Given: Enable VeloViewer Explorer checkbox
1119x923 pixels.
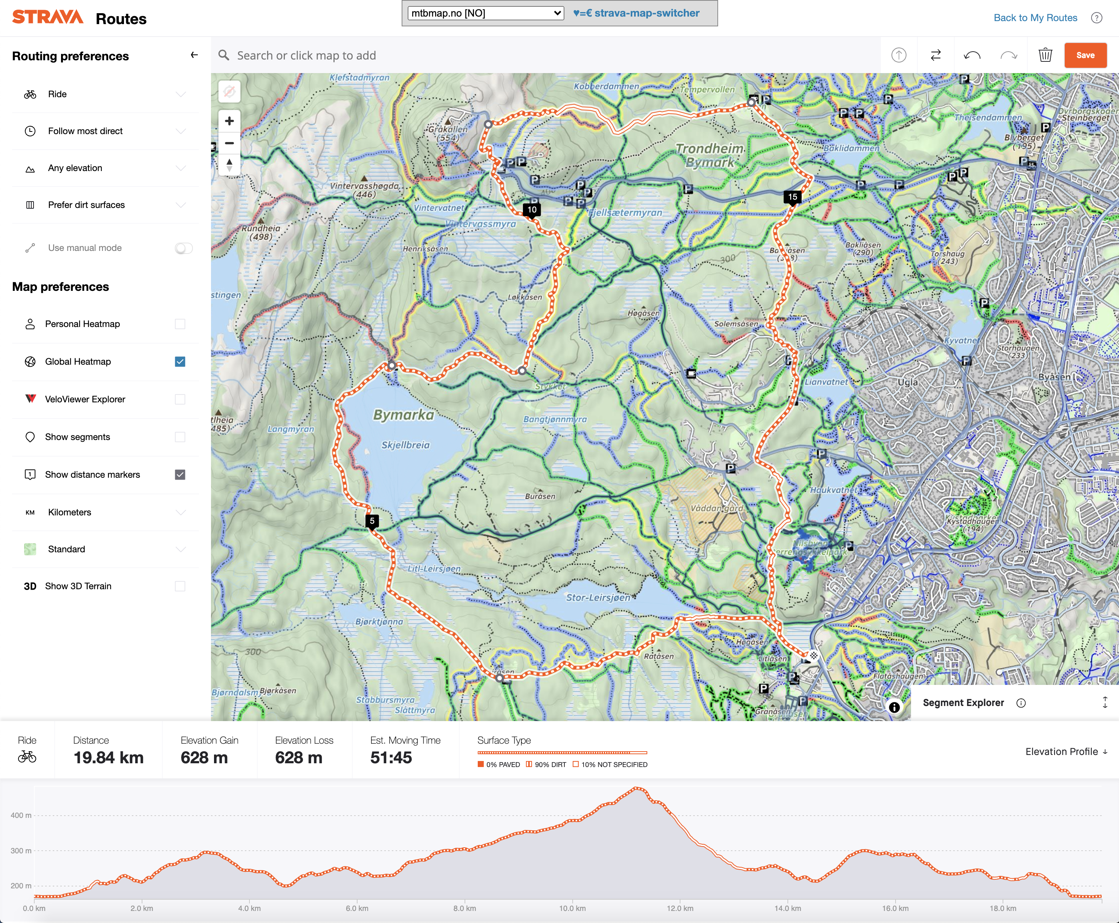Looking at the screenshot, I should [180, 399].
